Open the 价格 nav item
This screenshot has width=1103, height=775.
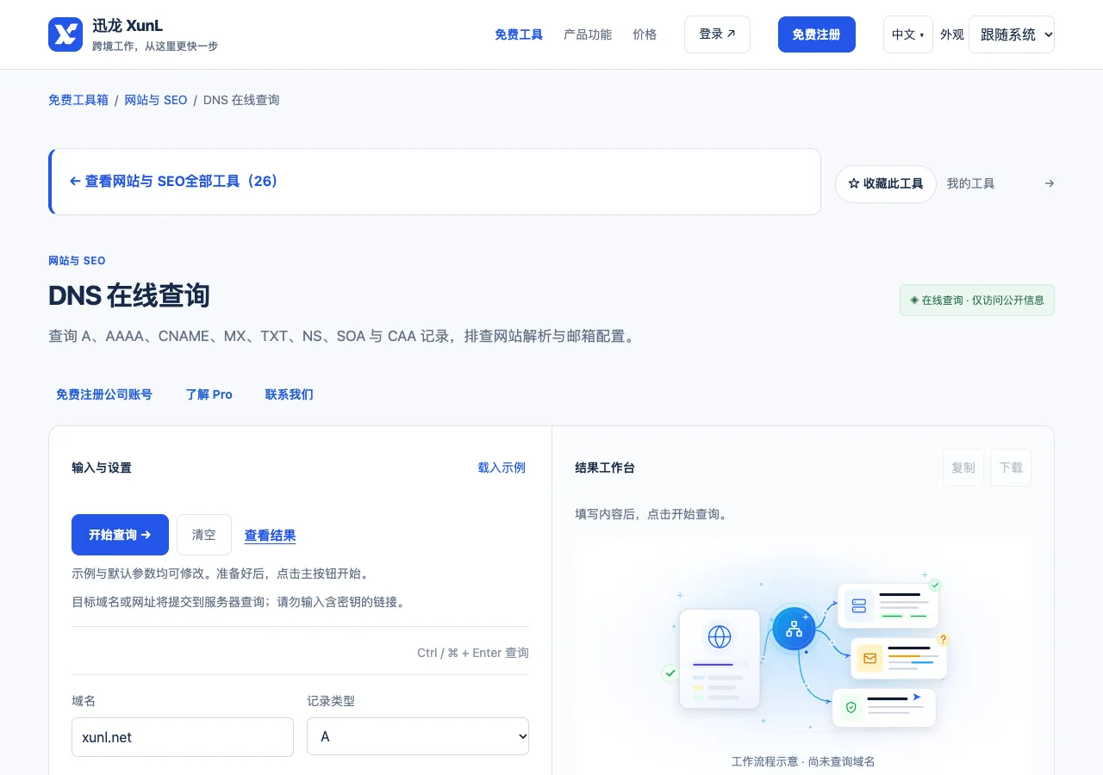pos(645,34)
